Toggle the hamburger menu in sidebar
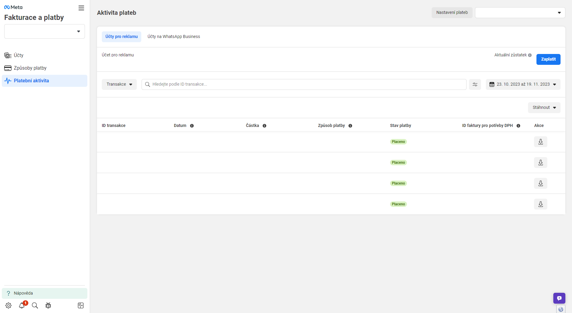 (81, 8)
